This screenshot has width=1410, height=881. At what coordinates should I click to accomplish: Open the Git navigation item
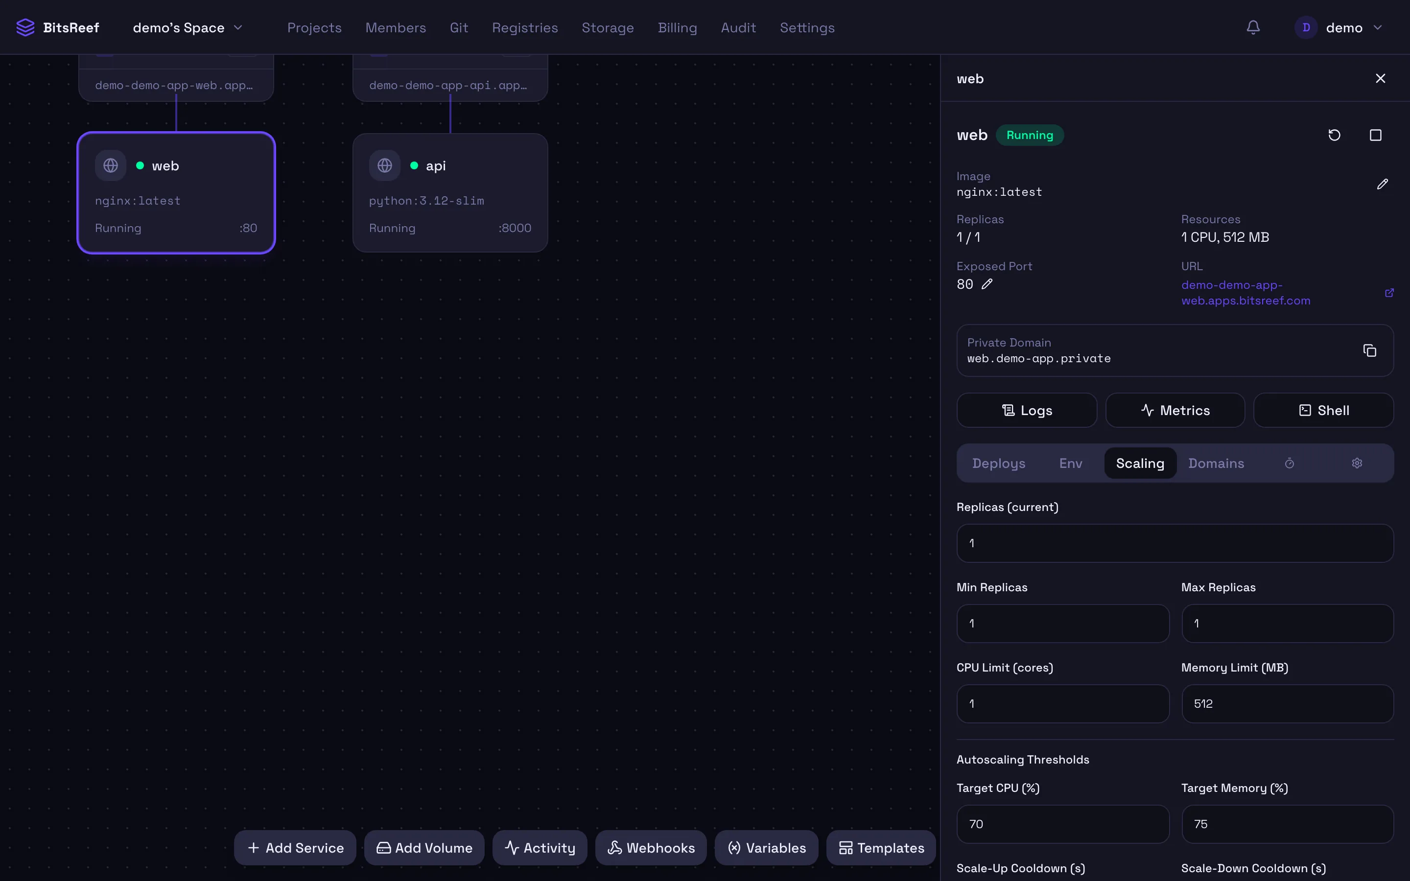click(459, 27)
